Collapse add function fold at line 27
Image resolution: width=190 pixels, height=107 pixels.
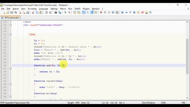[x=11, y=69]
